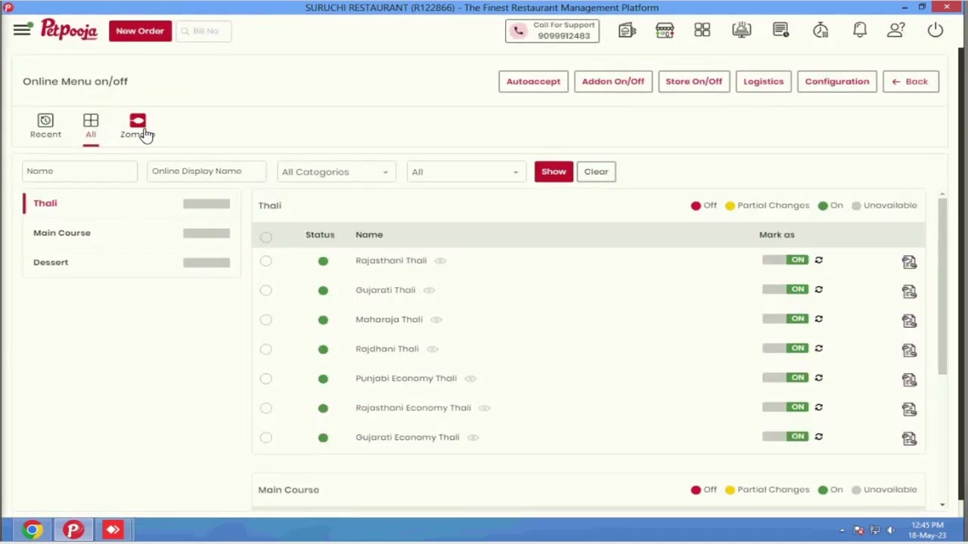The image size is (968, 544).
Task: Toggle the ON switch for Gujarati Thali
Action: 785,289
